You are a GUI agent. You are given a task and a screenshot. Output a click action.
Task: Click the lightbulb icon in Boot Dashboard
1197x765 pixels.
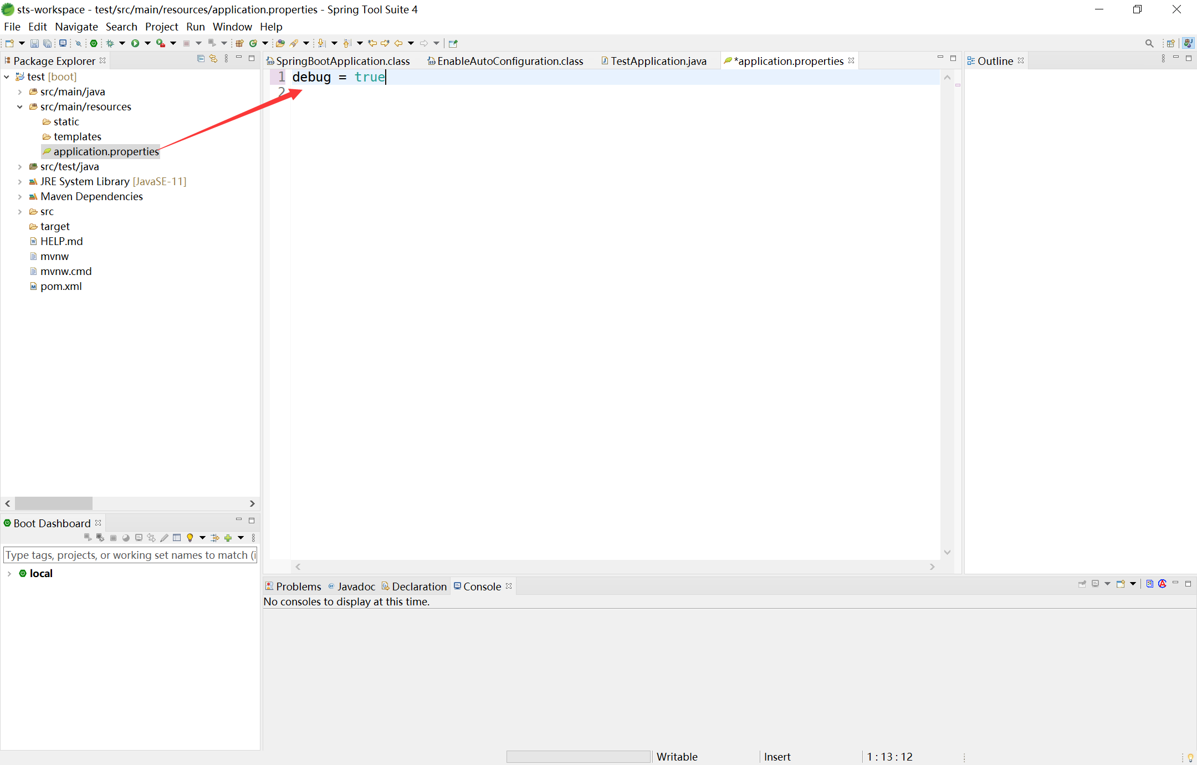point(190,538)
